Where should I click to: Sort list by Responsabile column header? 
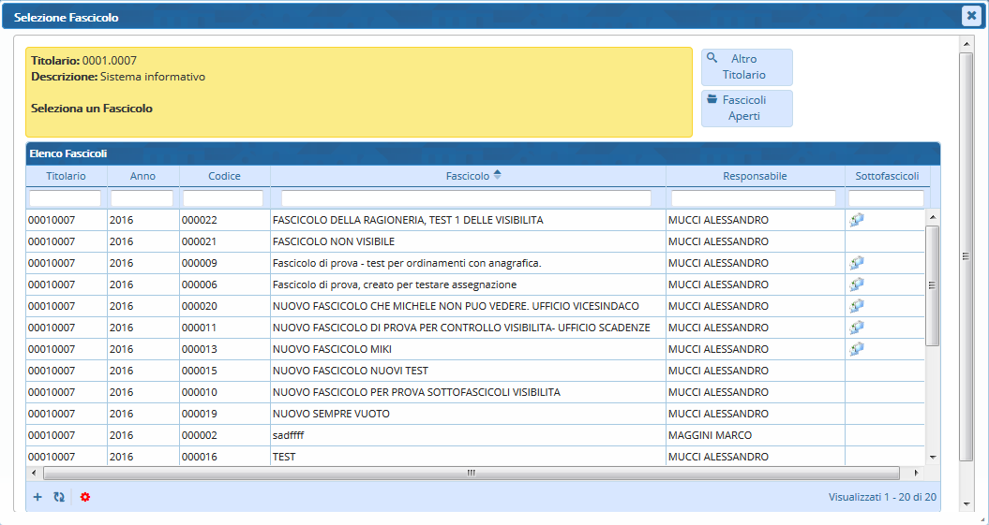pyautogui.click(x=755, y=176)
